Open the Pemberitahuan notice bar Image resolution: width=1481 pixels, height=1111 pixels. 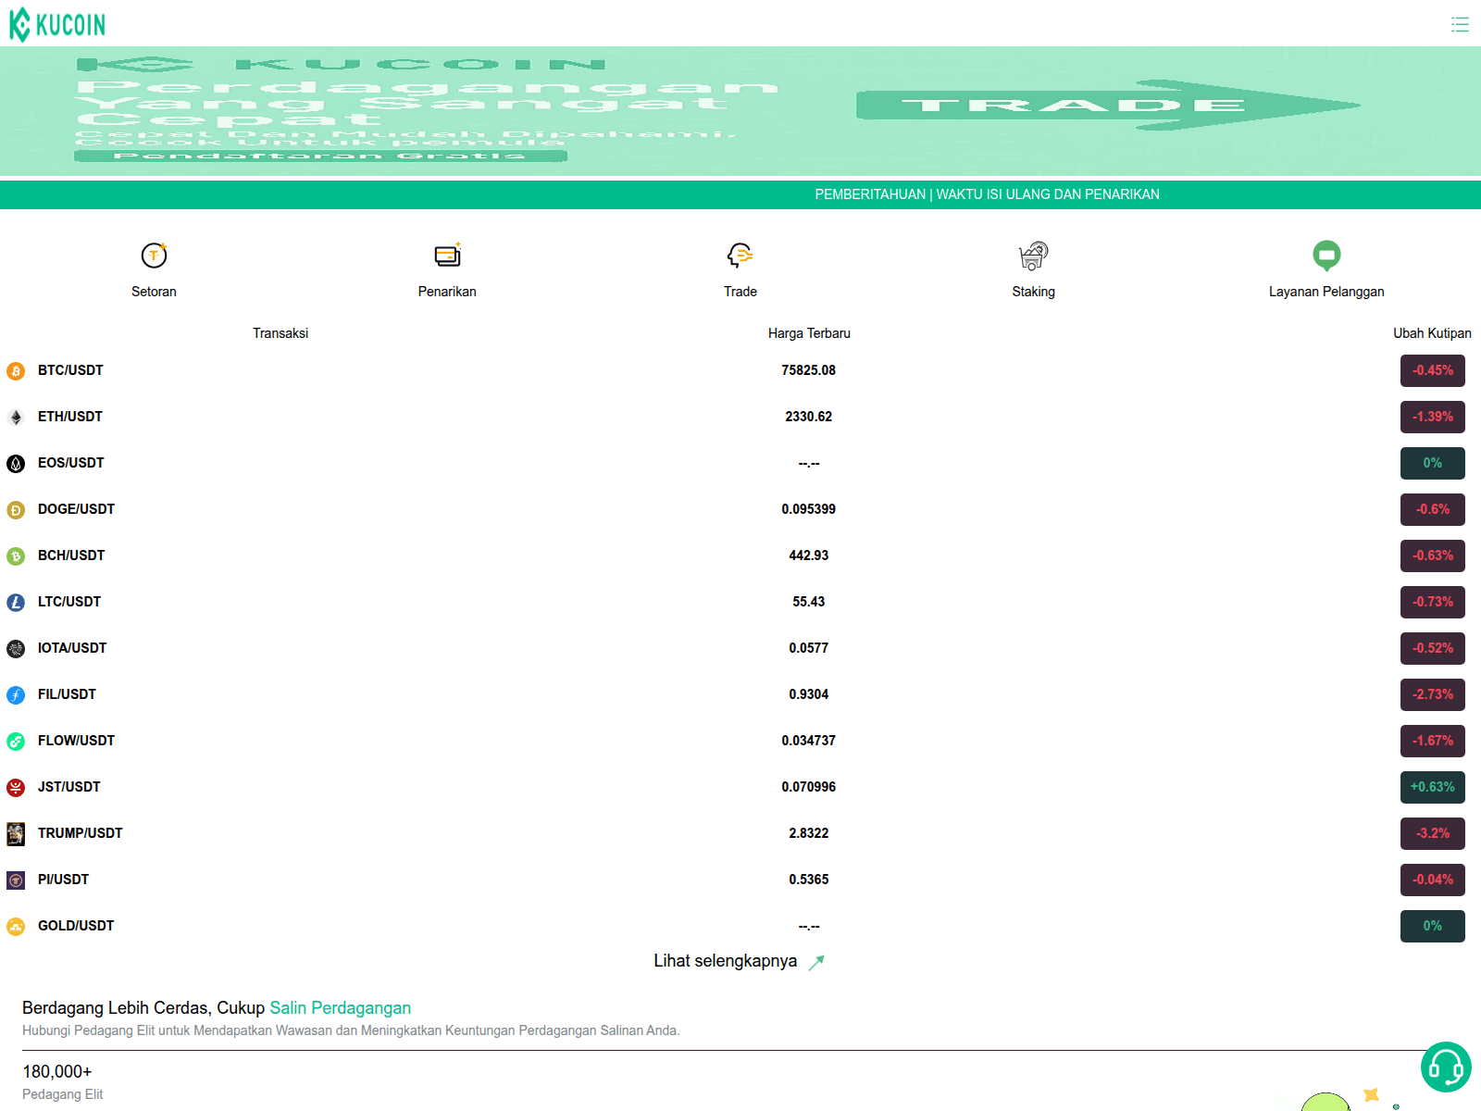pos(740,194)
